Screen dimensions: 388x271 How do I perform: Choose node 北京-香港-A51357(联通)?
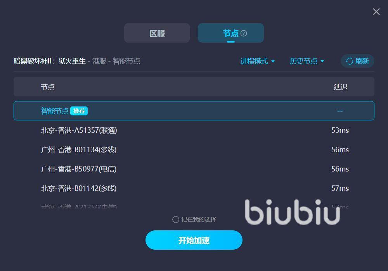194,130
